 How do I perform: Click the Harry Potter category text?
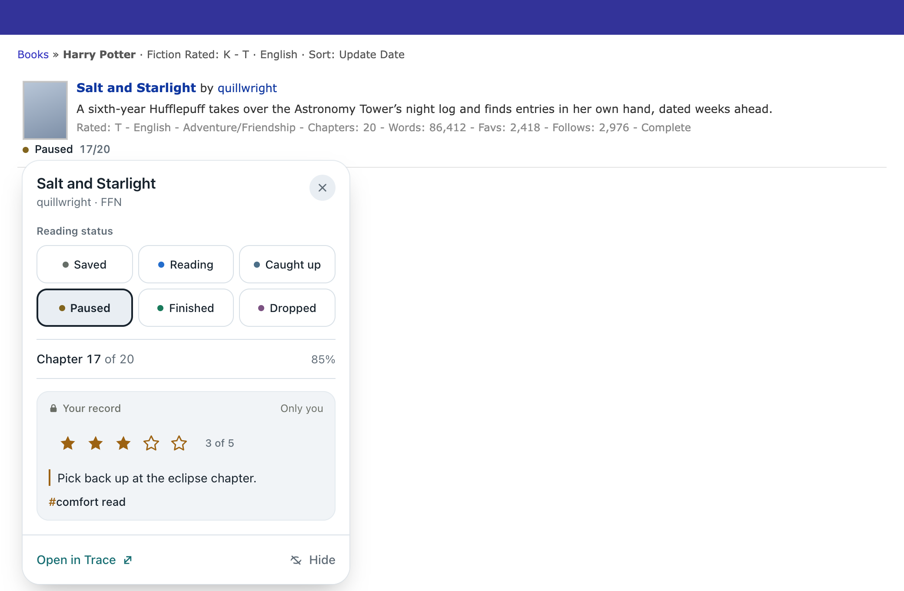tap(99, 54)
